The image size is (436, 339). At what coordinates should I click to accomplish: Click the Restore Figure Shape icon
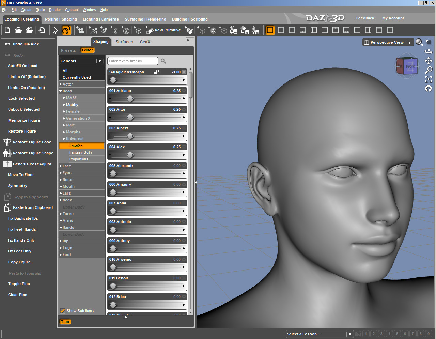pos(7,153)
